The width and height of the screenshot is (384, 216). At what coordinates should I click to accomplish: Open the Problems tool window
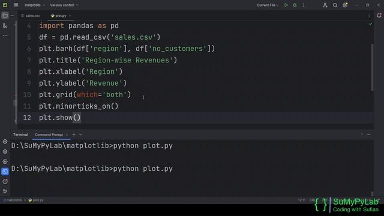(5, 181)
